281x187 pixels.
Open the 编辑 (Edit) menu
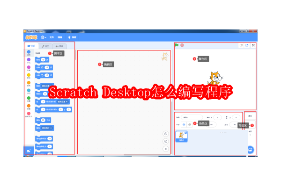[x=59, y=37]
